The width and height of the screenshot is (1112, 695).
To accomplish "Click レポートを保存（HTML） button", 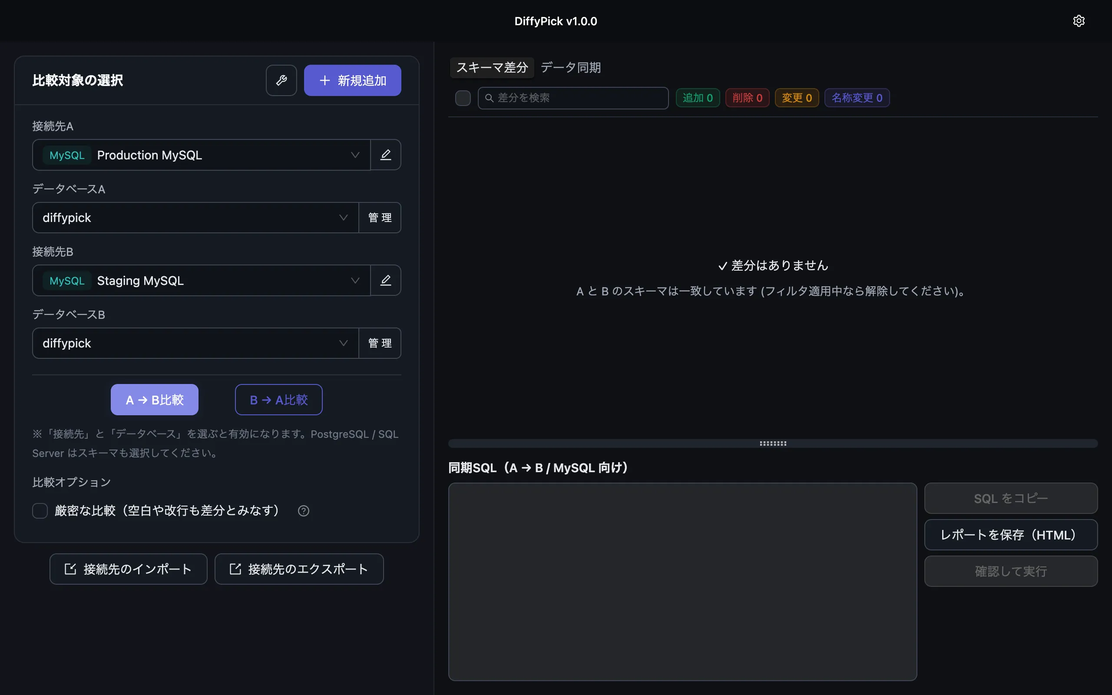I will 1011,535.
